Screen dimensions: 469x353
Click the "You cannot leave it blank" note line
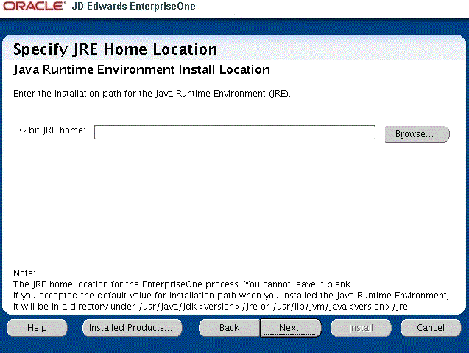point(183,284)
